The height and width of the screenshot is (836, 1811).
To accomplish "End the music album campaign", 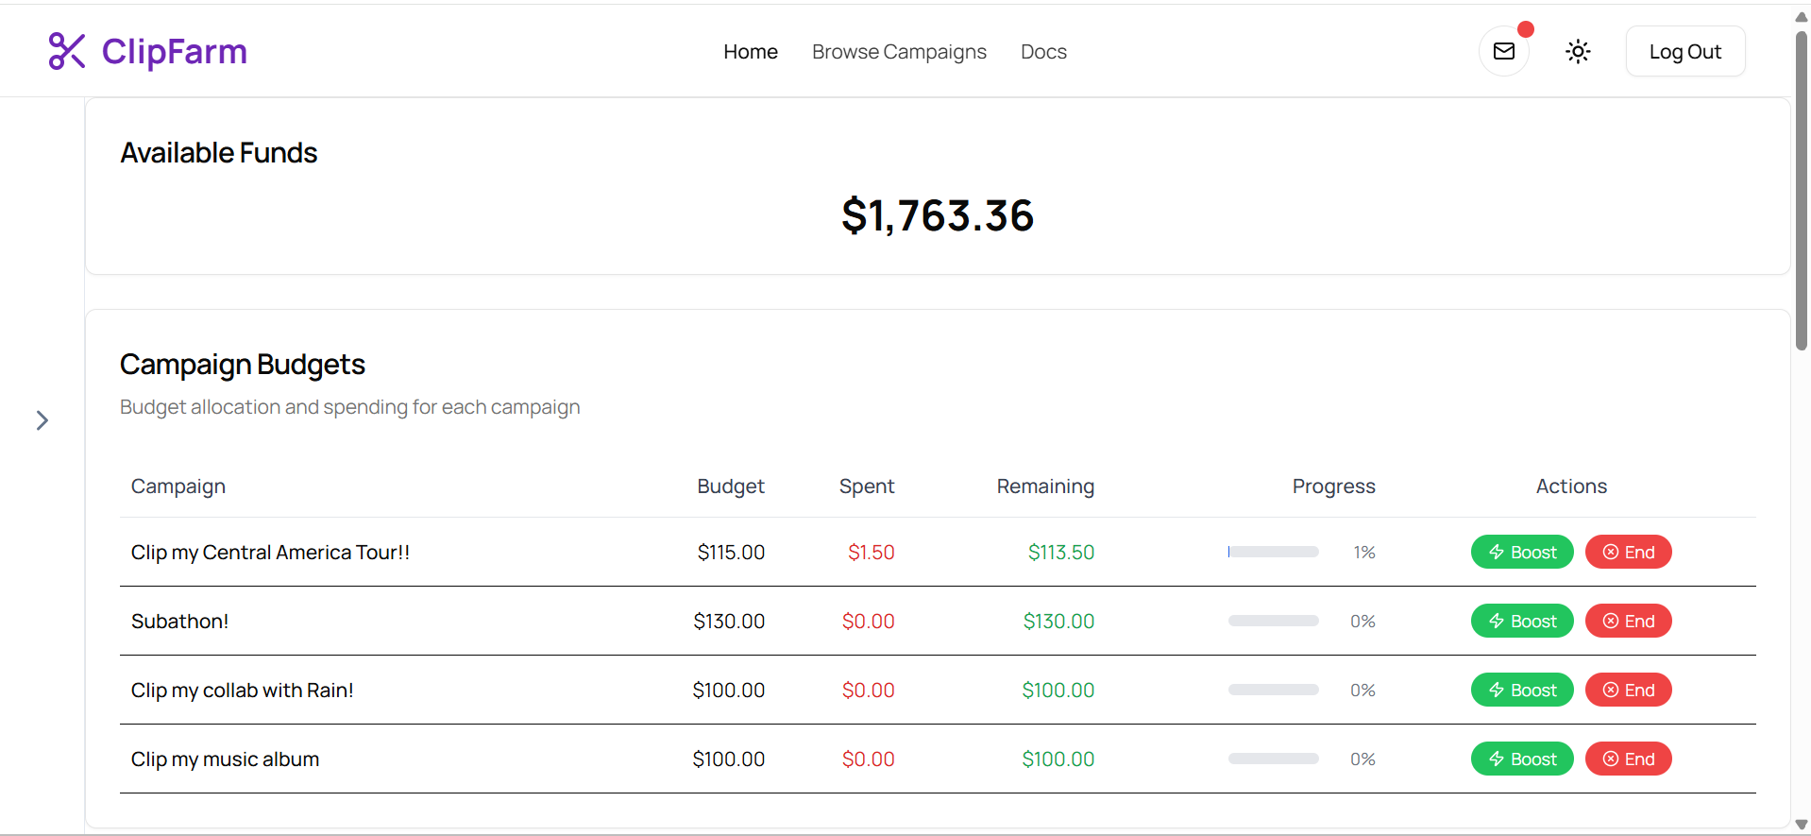I will (1628, 759).
